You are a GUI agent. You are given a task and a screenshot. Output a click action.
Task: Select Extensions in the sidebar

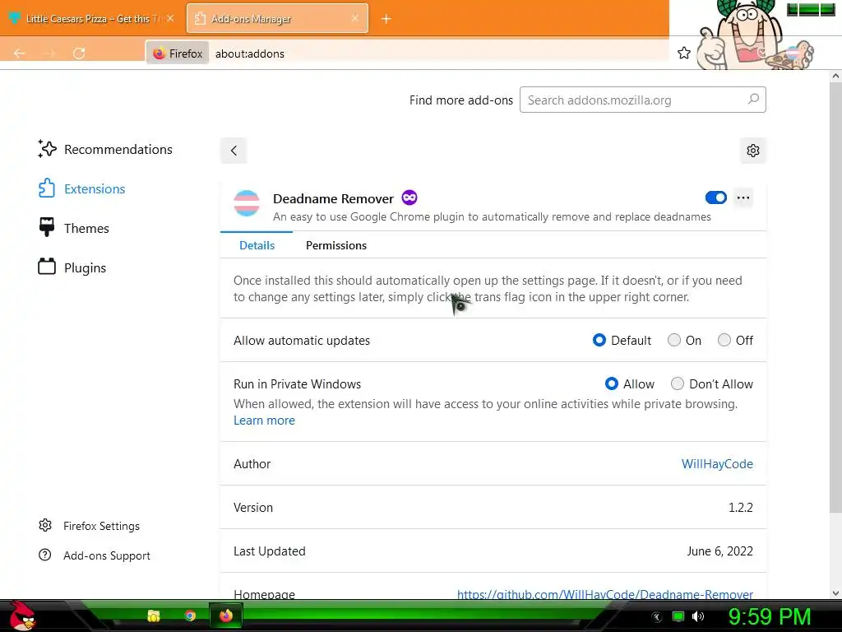[81, 188]
